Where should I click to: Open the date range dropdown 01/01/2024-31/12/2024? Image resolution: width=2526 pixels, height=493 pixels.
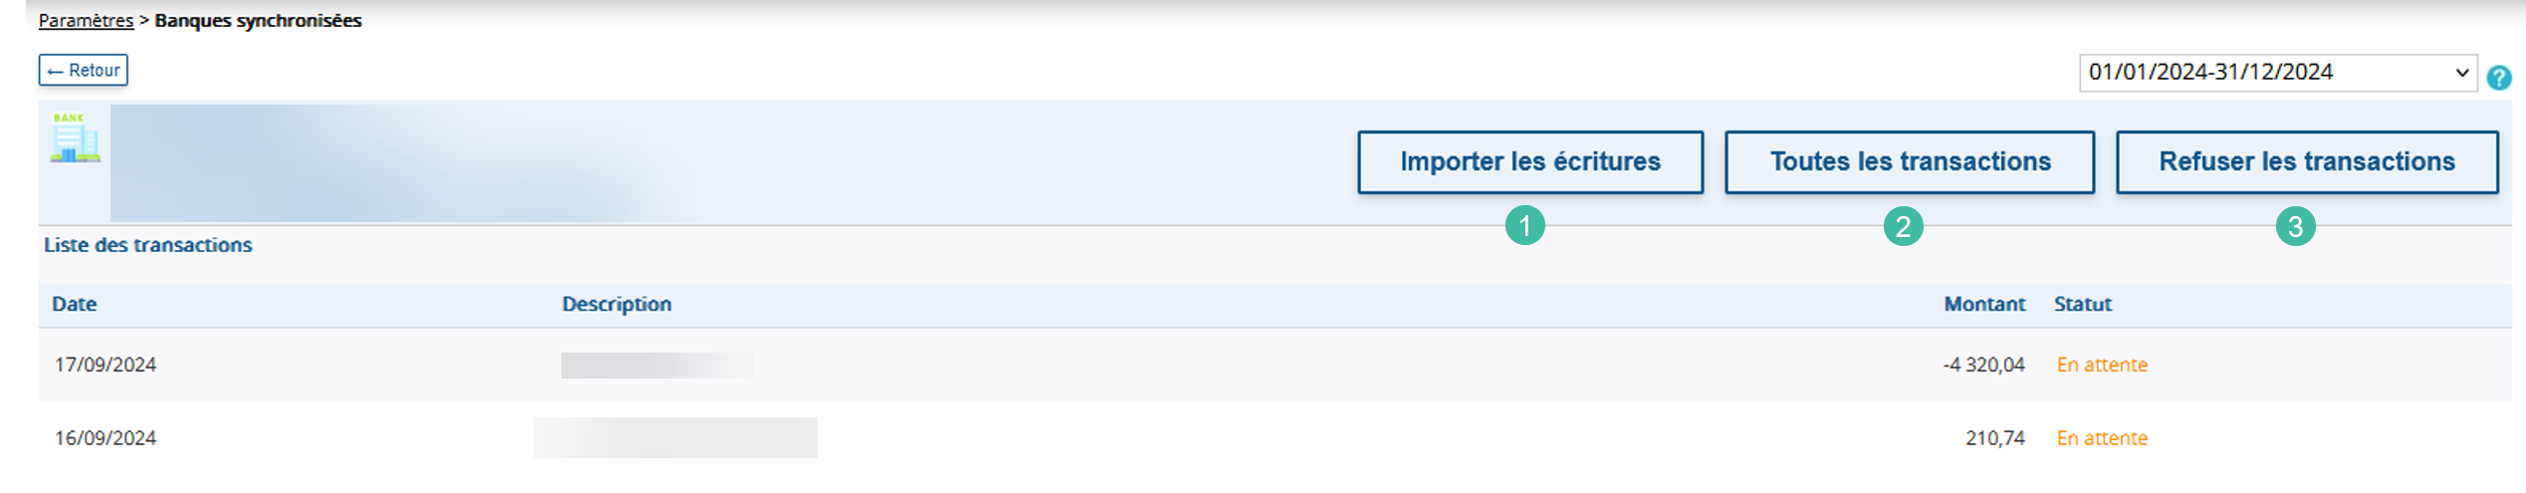2277,73
